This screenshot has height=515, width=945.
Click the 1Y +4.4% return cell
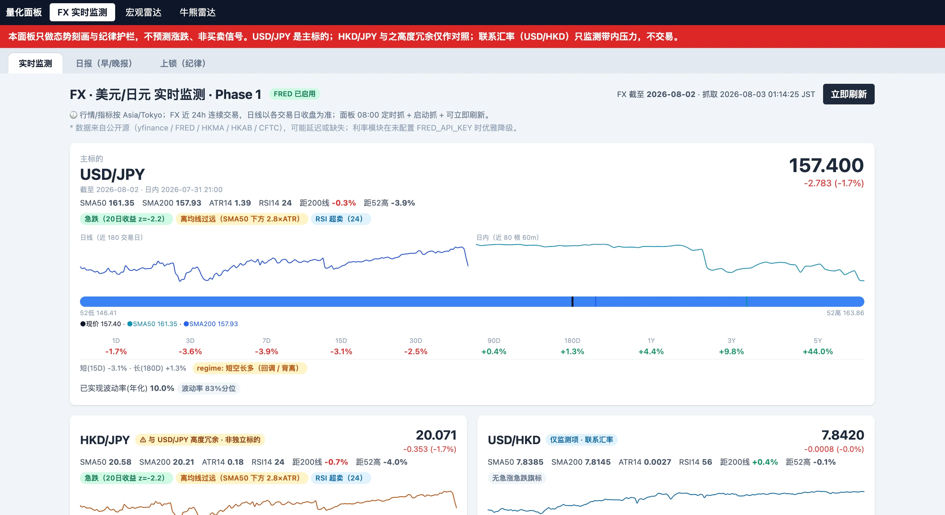point(651,346)
